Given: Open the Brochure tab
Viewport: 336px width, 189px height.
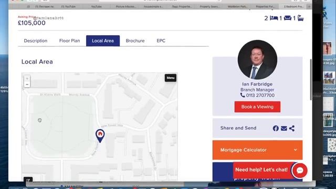Looking at the screenshot, I should pos(135,41).
